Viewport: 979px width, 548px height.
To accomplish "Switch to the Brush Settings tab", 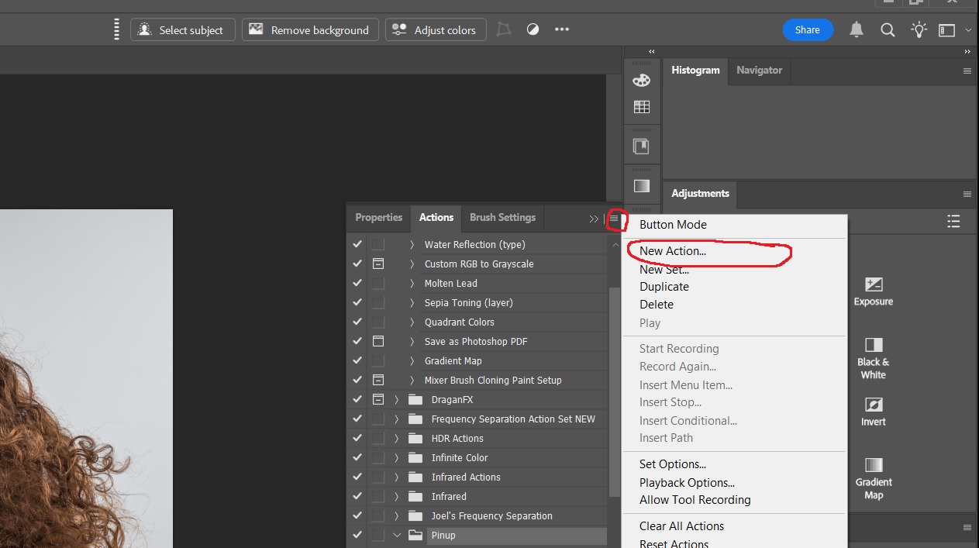I will click(x=502, y=218).
